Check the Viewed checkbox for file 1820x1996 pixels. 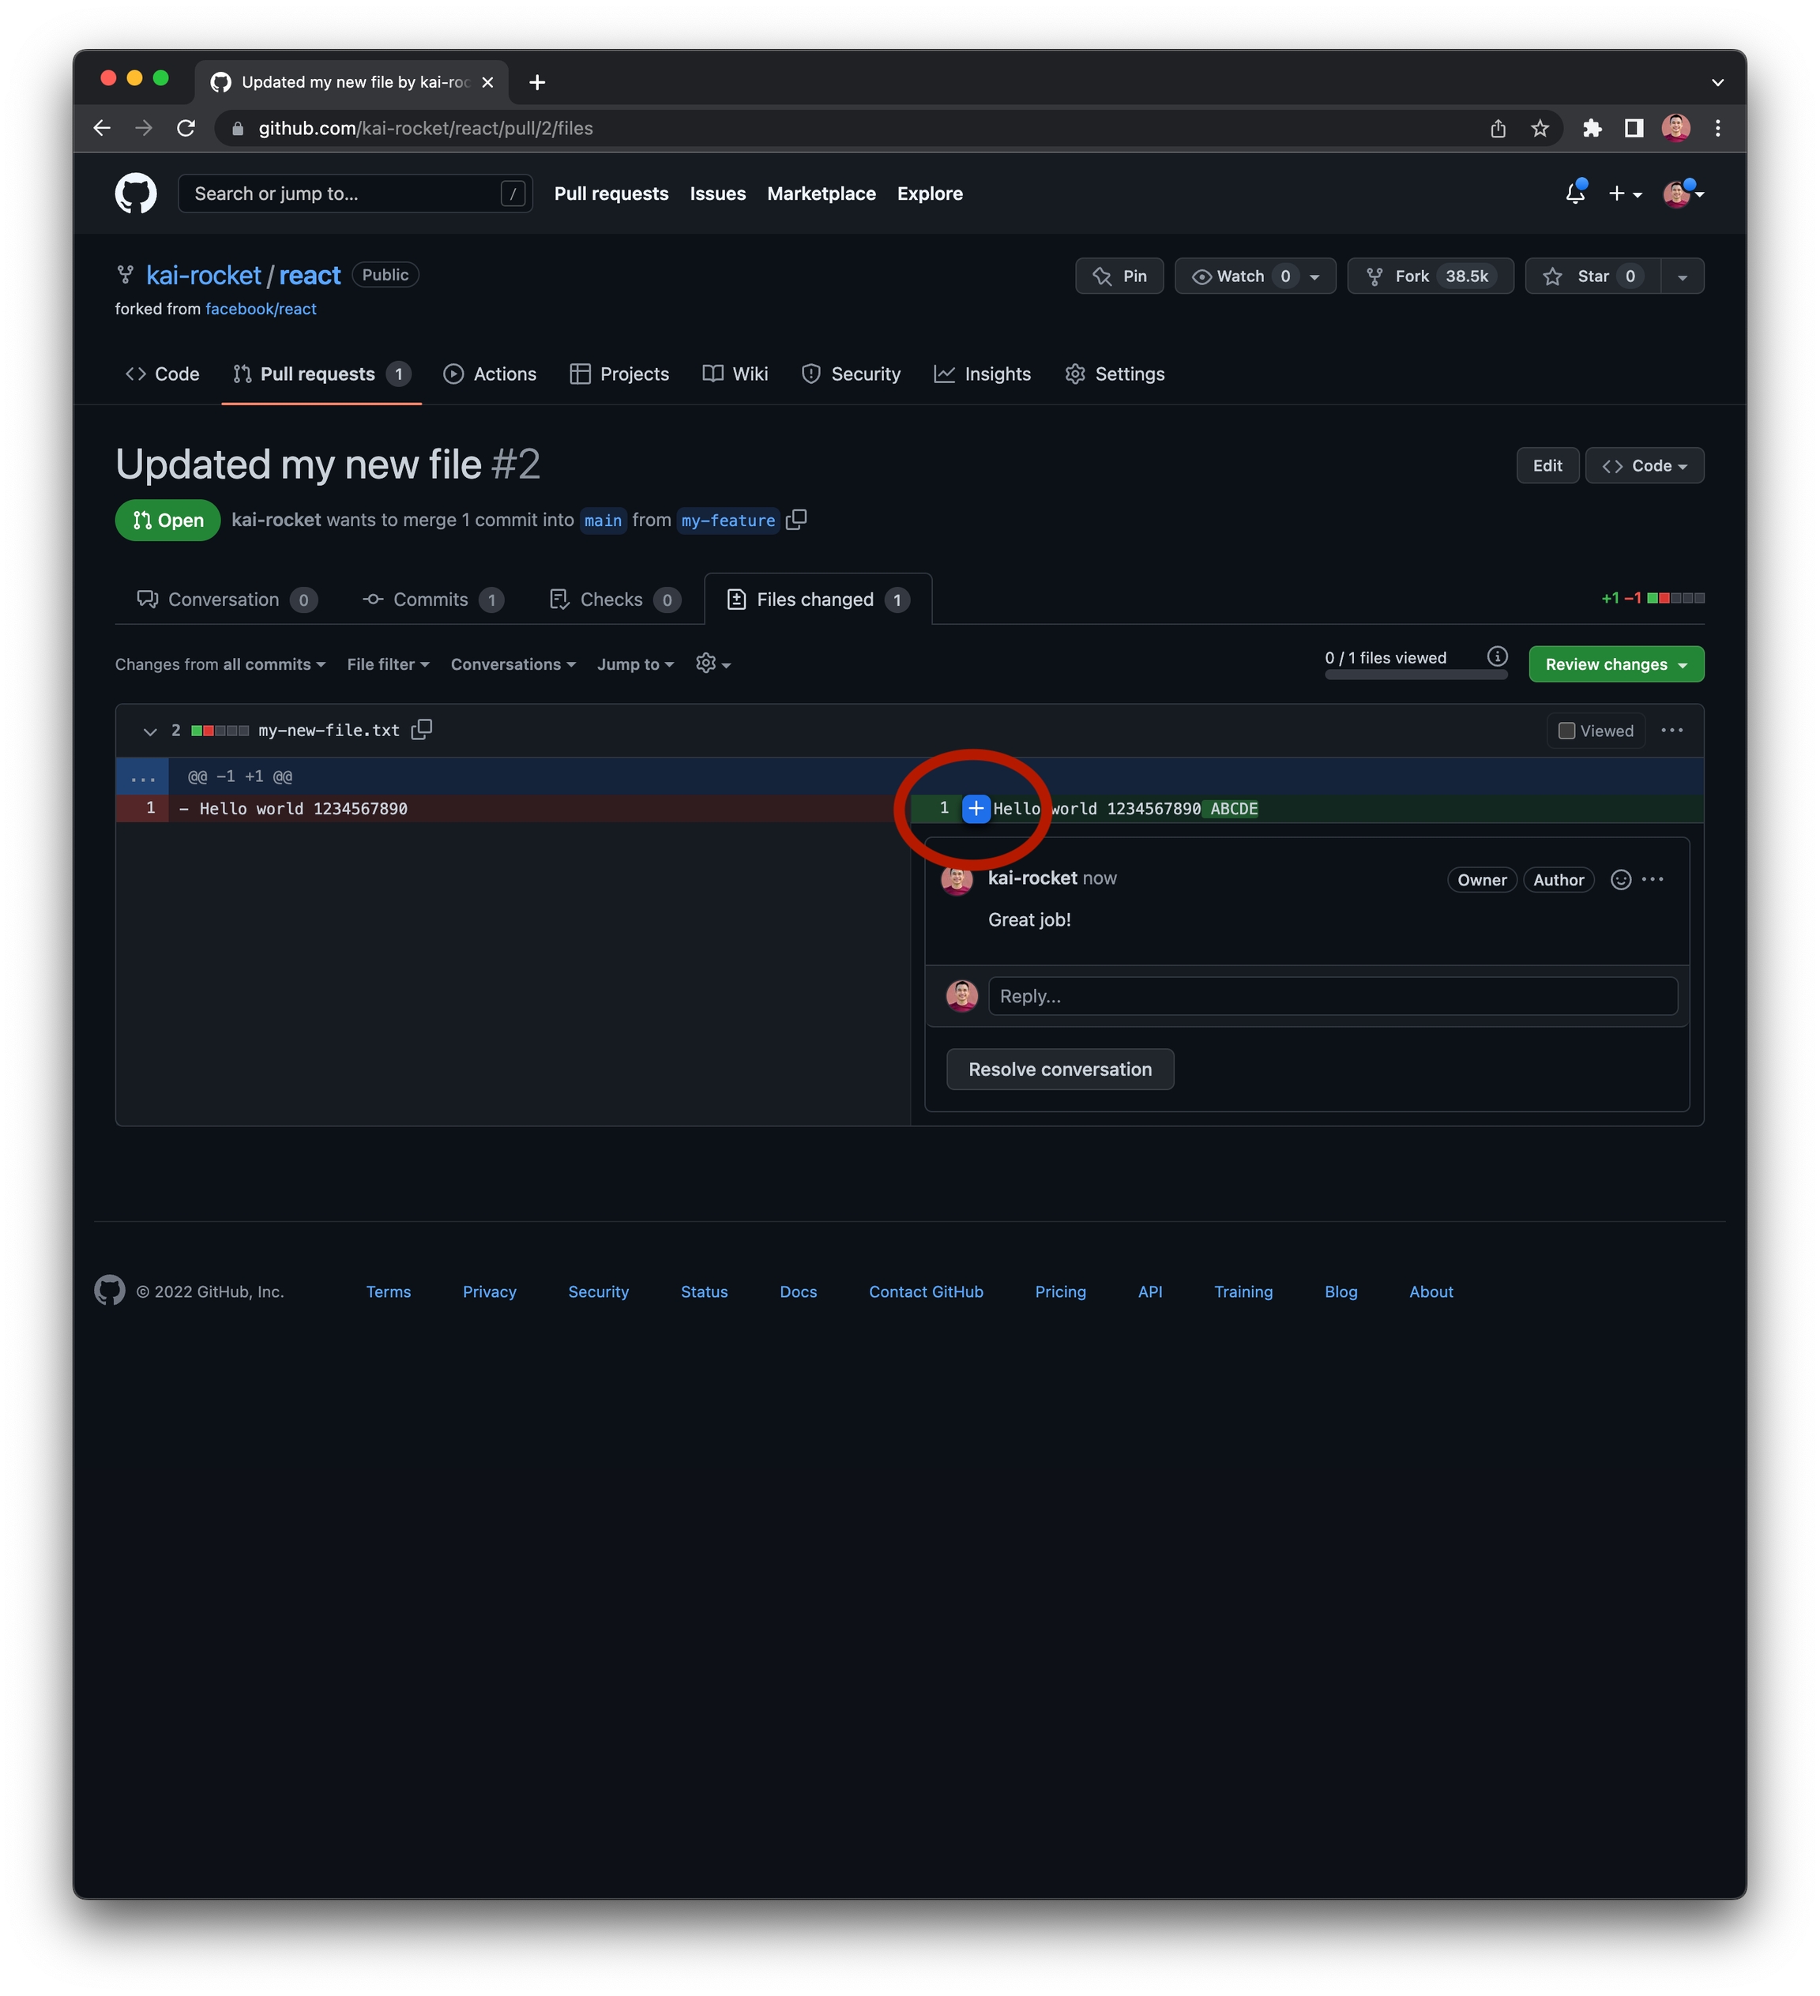1566,731
